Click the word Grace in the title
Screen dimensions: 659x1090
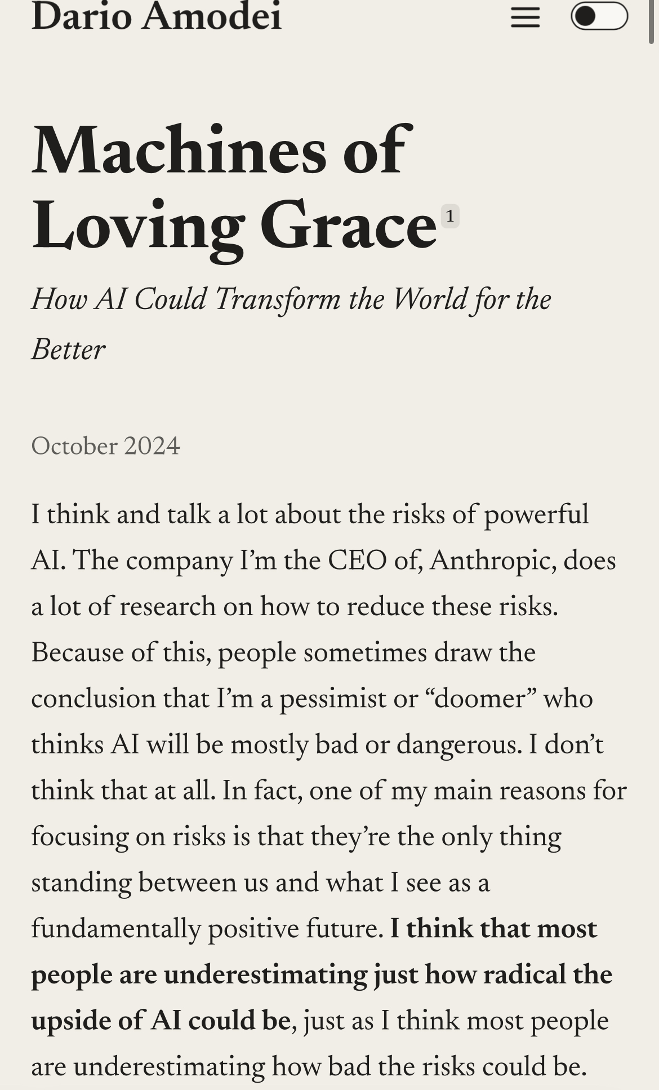click(348, 226)
